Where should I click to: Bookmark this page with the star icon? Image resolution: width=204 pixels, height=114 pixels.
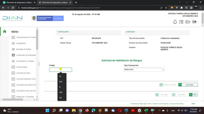[166, 8]
